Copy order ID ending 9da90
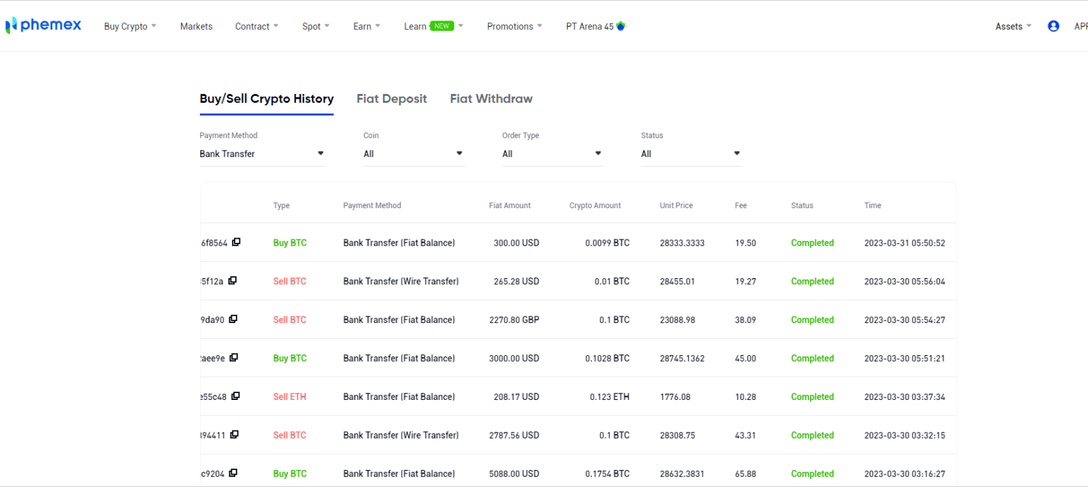This screenshot has width=1088, height=487. 233,319
